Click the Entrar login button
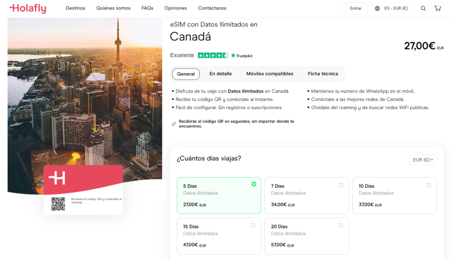 355,8
